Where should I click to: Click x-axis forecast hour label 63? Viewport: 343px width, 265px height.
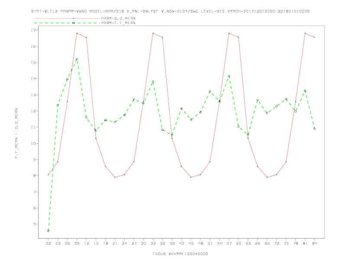(x=248, y=243)
